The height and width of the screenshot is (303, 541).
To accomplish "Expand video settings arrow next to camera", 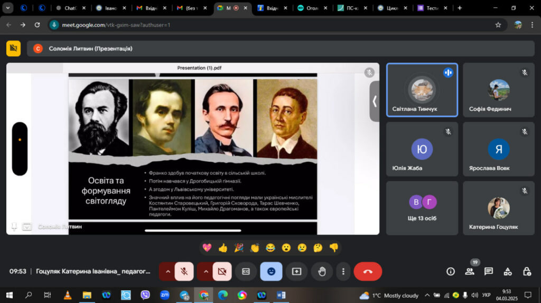I will click(206, 271).
